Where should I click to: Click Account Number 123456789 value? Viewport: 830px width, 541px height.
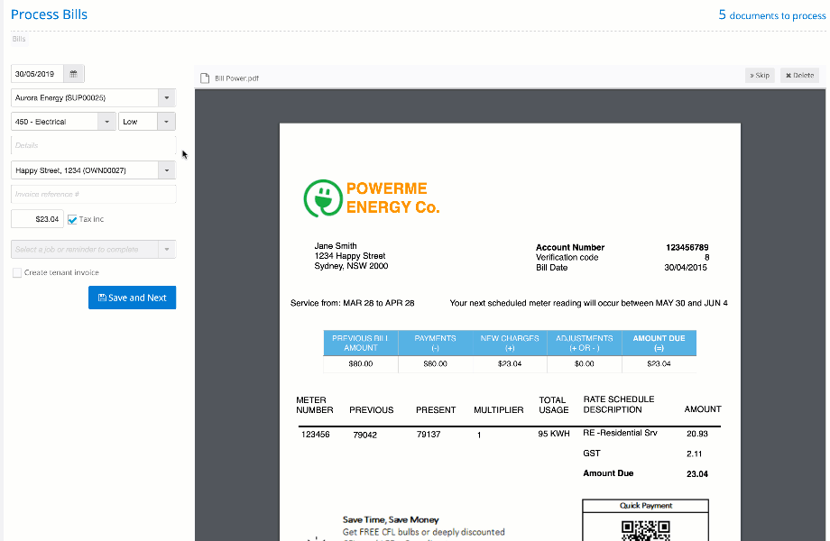pos(687,247)
